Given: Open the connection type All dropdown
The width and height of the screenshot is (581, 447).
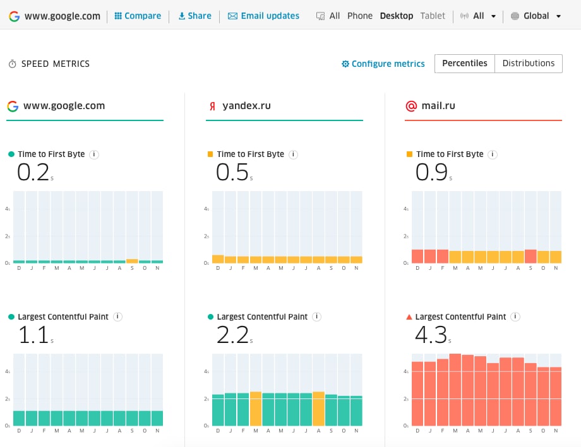Looking at the screenshot, I should (x=478, y=16).
